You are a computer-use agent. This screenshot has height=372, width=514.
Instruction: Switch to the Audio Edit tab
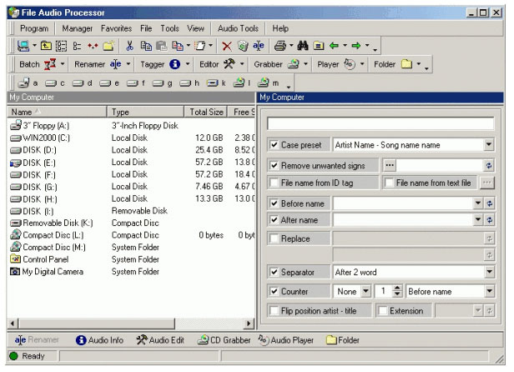pos(160,340)
